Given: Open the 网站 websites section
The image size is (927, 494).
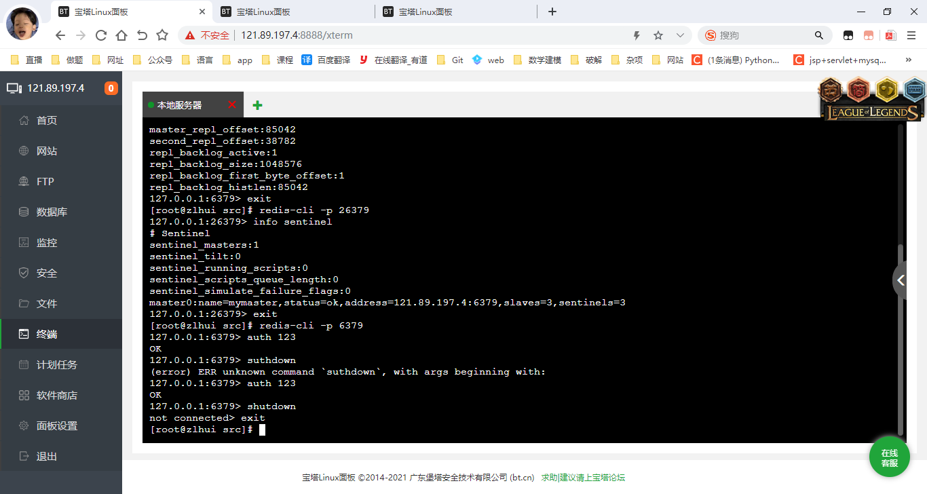Looking at the screenshot, I should [x=46, y=151].
